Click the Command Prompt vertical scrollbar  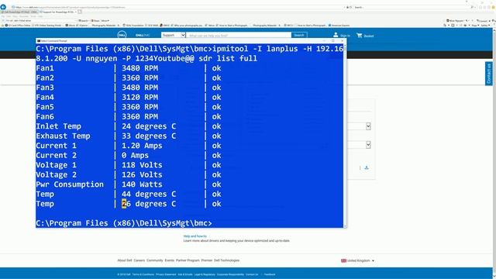point(345,136)
